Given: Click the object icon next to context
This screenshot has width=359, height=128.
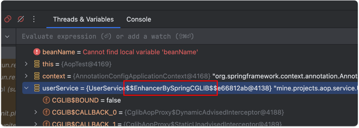Looking at the screenshot, I should click(37, 76).
